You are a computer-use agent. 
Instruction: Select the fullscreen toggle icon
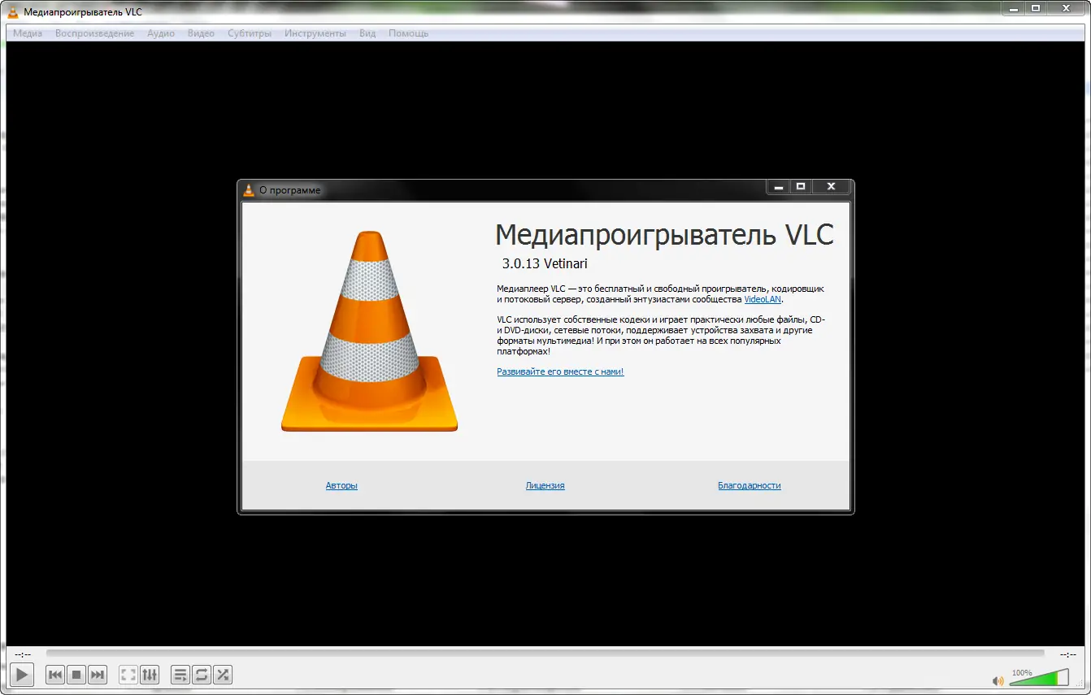127,675
